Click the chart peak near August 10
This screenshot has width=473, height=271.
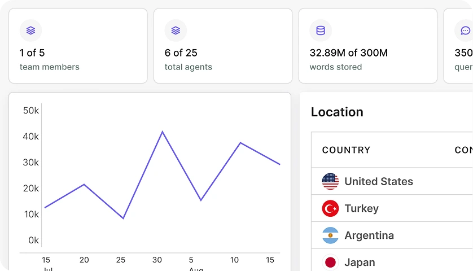coord(240,143)
